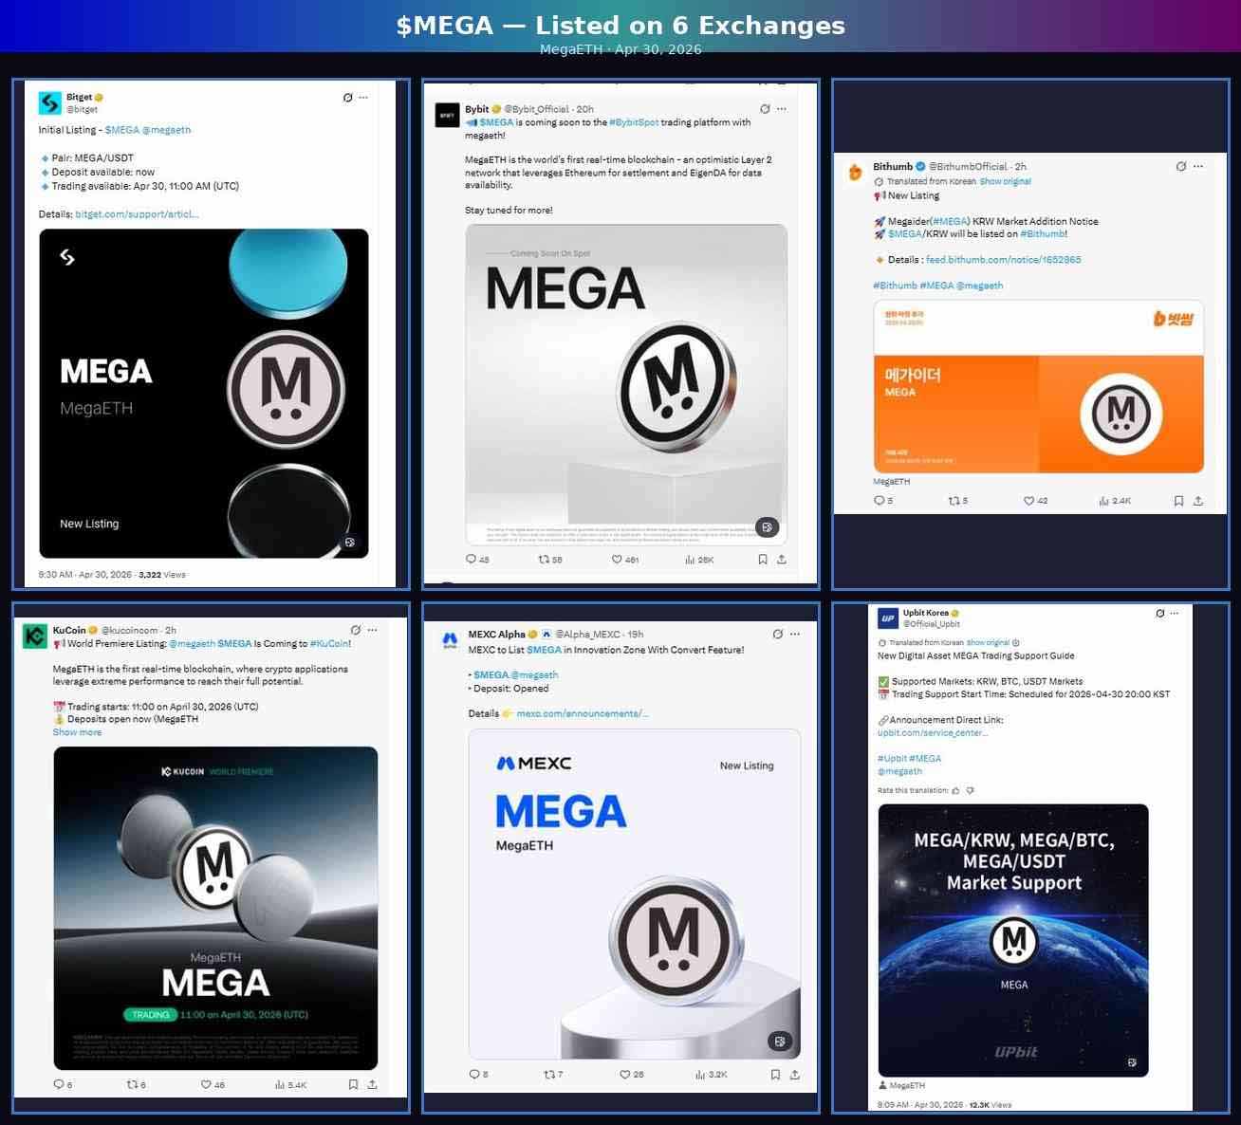Share the MEXC Alpha post
1241x1125 pixels.
coord(795,1075)
